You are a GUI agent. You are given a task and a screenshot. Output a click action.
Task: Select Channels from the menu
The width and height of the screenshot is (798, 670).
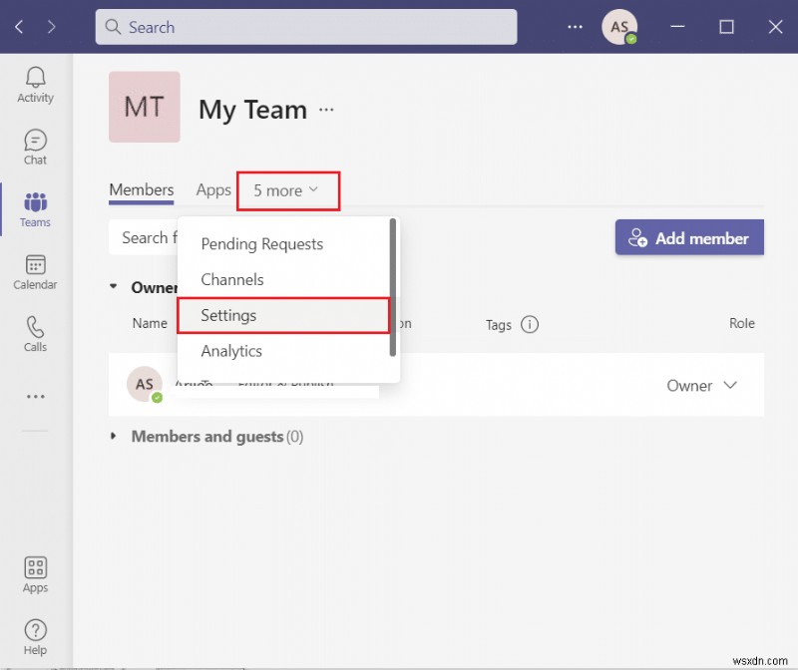point(232,280)
